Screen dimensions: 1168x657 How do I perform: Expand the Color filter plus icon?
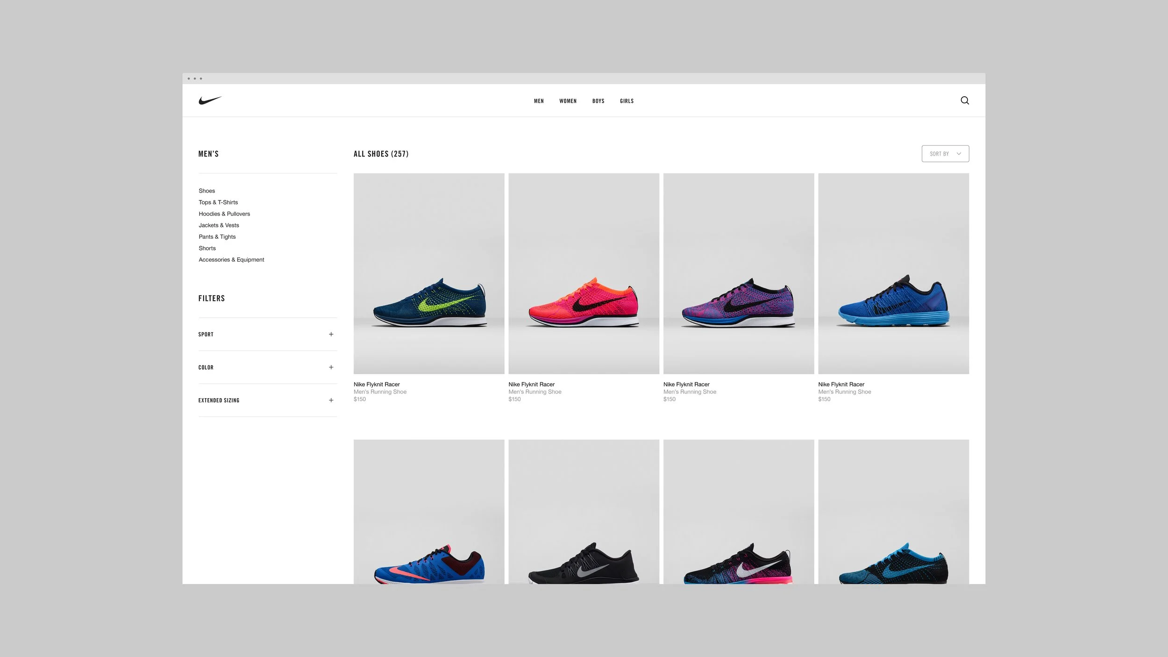[331, 367]
